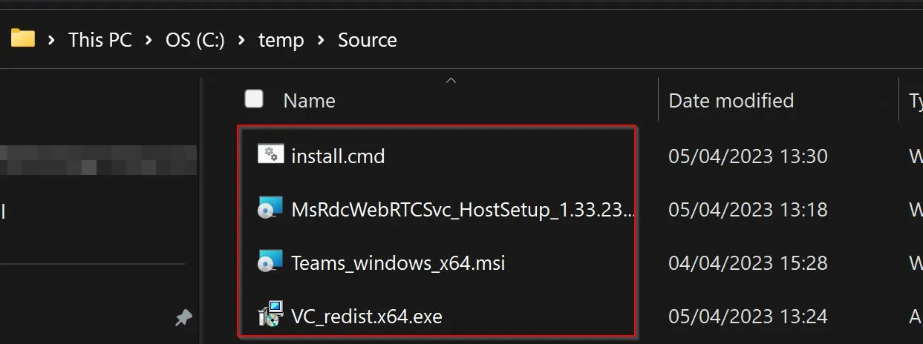
Task: Sort files by Date modified column
Action: pyautogui.click(x=731, y=101)
